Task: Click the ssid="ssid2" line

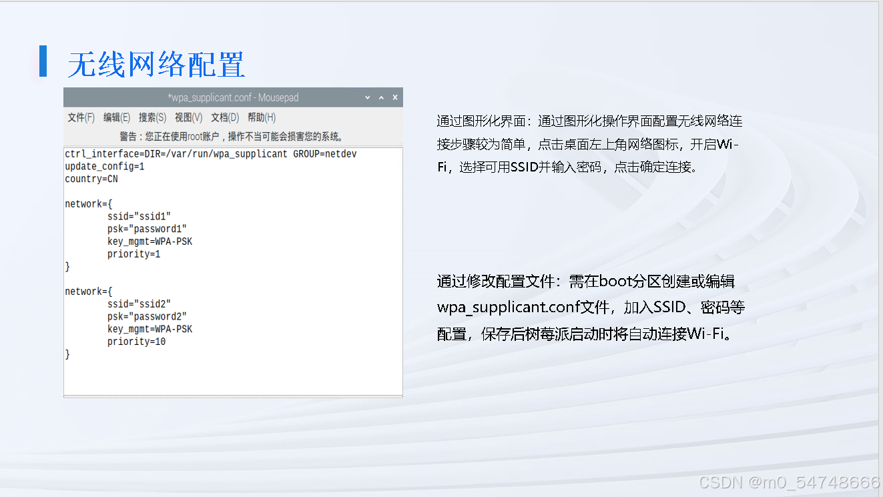Action: point(139,304)
